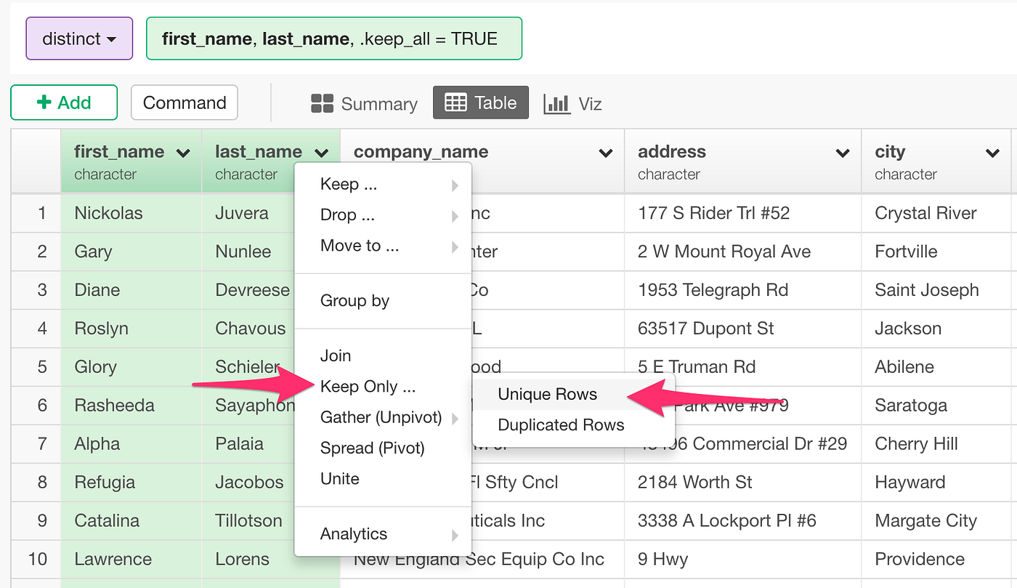1017x588 pixels.
Task: Click the first_name column header
Action: [131, 161]
